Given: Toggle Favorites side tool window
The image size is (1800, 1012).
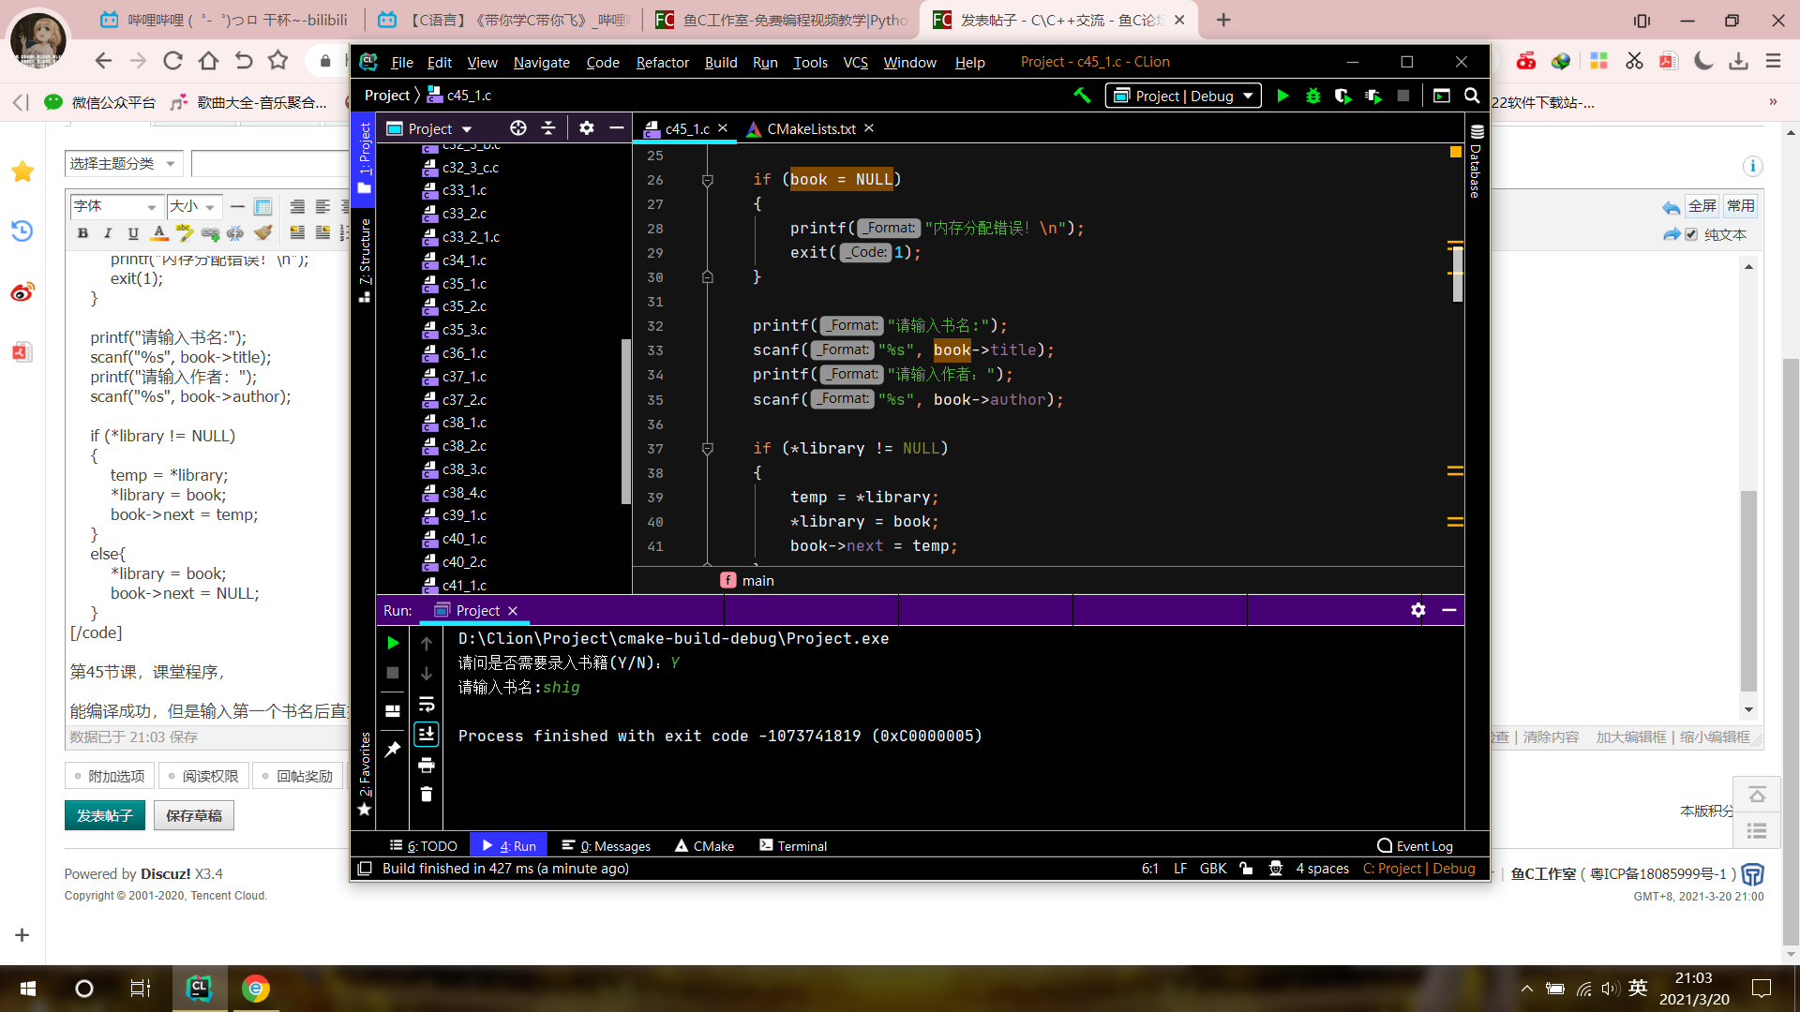Looking at the screenshot, I should pyautogui.click(x=364, y=774).
